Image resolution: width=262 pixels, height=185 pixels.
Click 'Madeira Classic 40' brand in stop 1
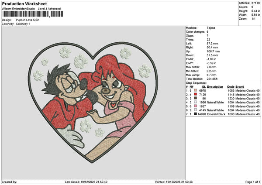[248, 91]
